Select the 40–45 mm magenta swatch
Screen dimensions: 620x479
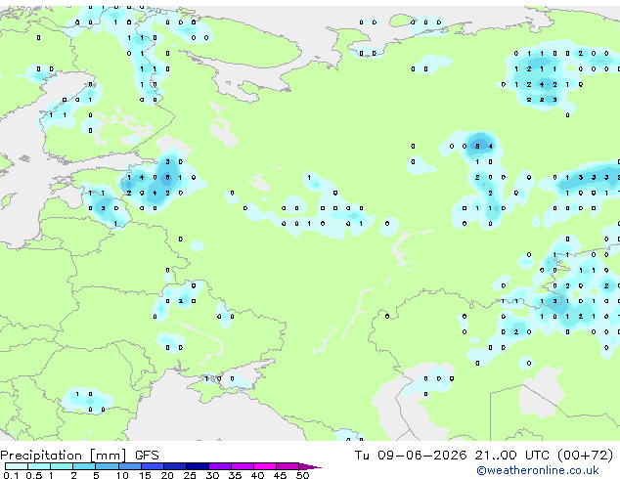tap(265, 466)
